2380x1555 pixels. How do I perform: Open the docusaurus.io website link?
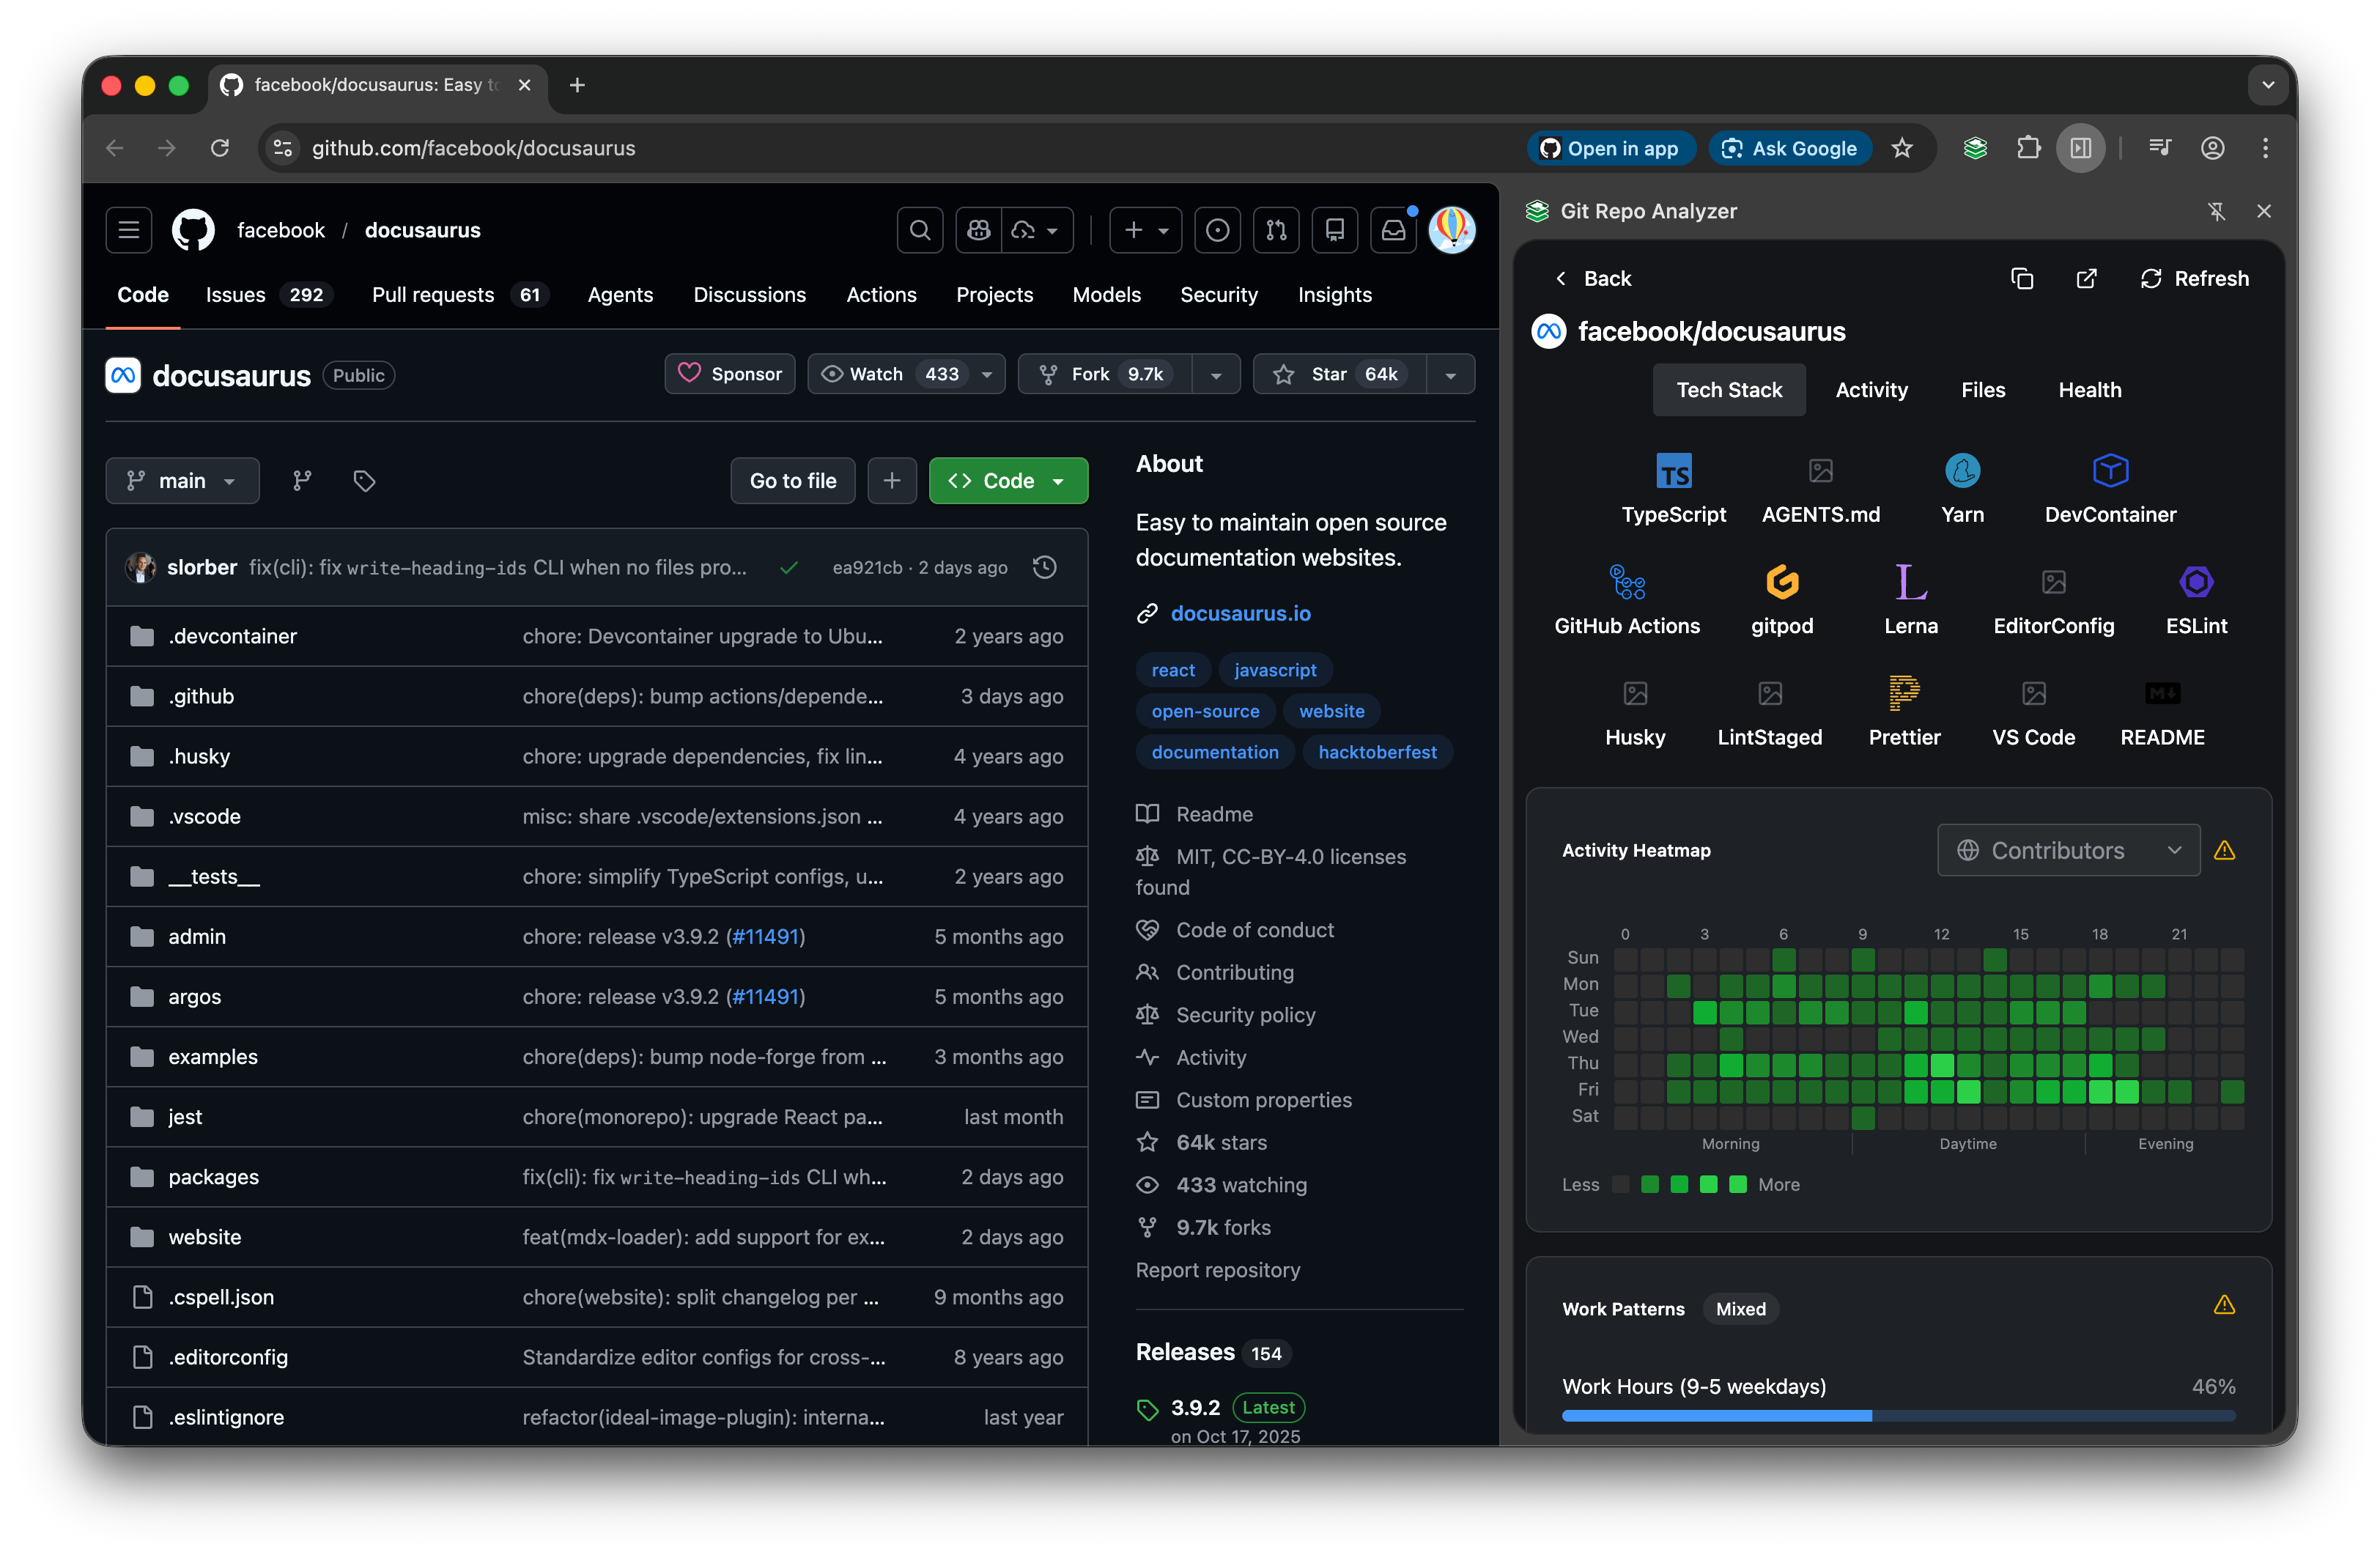point(1240,614)
